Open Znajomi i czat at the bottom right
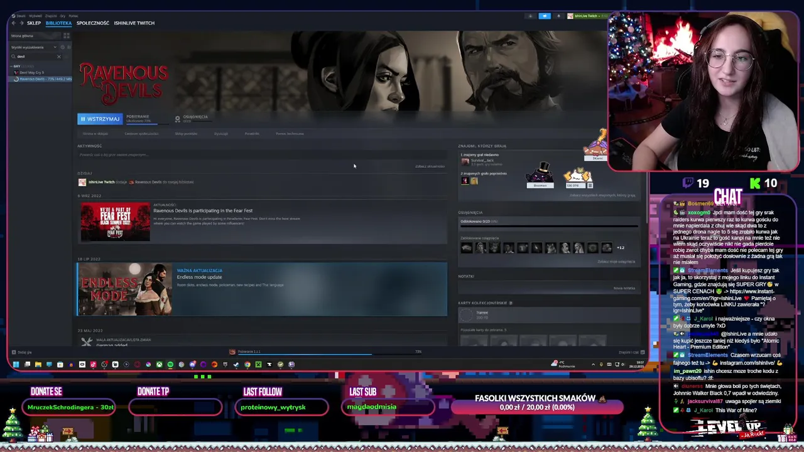Screen dimensions: 804x452 pyautogui.click(x=631, y=352)
